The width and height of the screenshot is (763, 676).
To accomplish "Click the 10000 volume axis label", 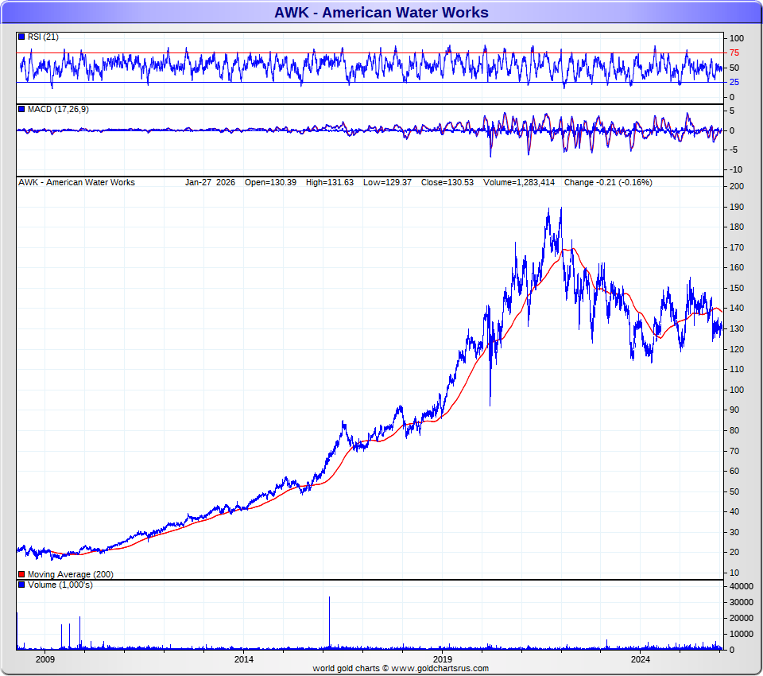I will 741,634.
